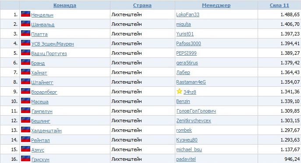Click the strength value 1.341,36
The height and width of the screenshot is (163, 301).
(290, 92)
